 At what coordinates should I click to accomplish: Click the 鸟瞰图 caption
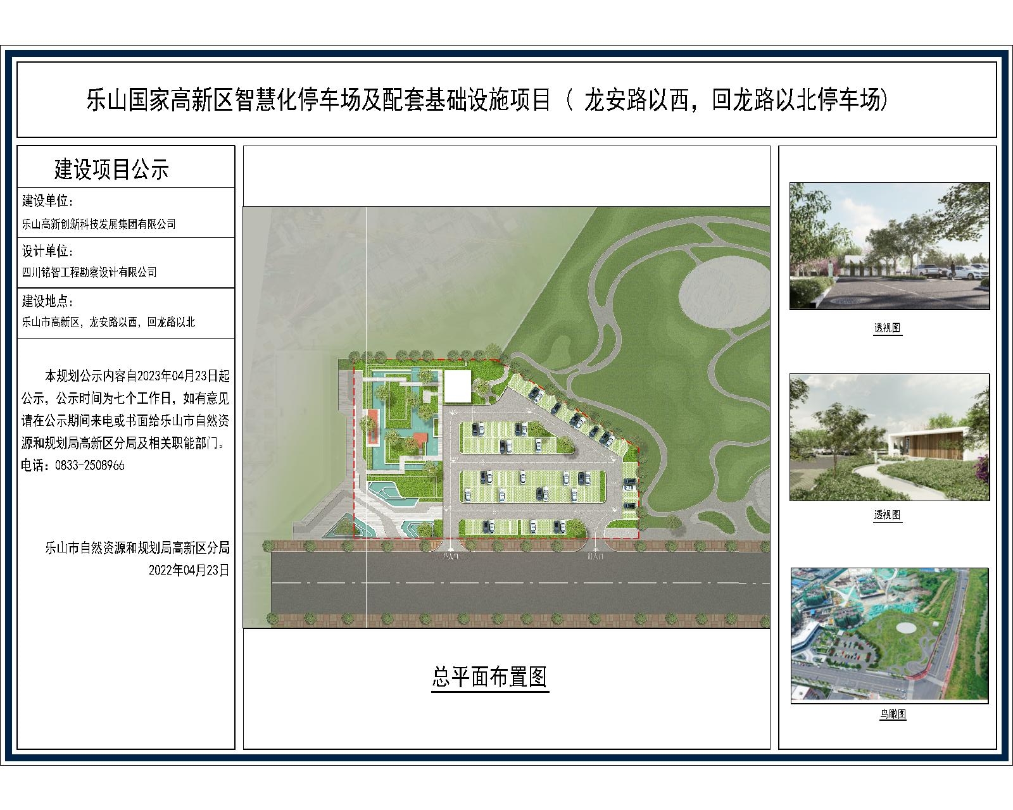coord(893,714)
